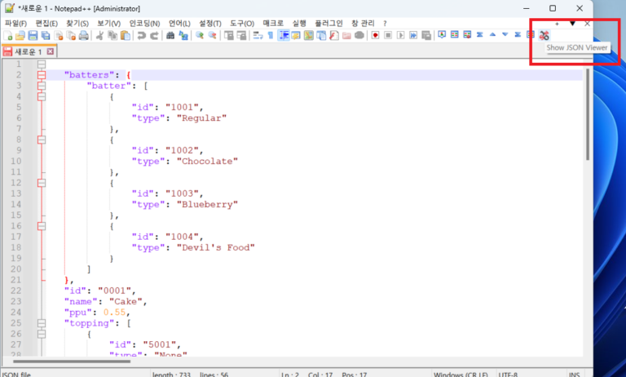
Task: Click the plus button near the menu bar's right end
Action: pos(557,24)
